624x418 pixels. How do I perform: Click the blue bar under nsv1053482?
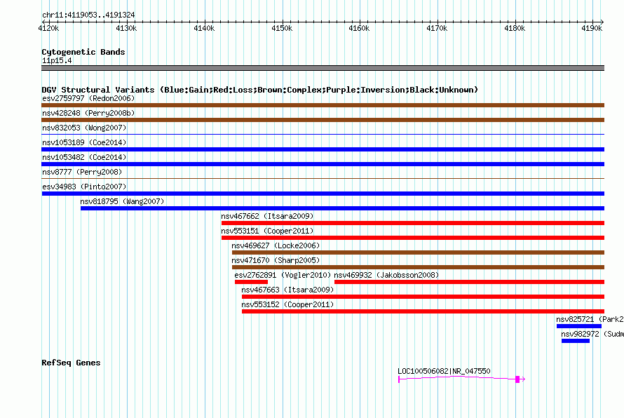point(323,164)
